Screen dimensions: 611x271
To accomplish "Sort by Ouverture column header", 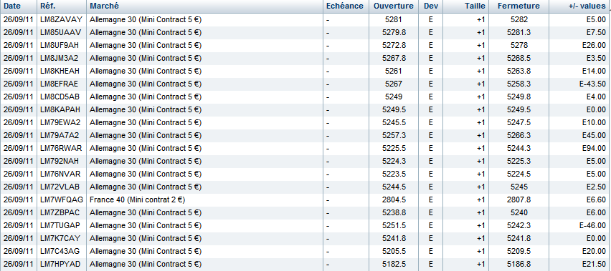I will 393,6.
